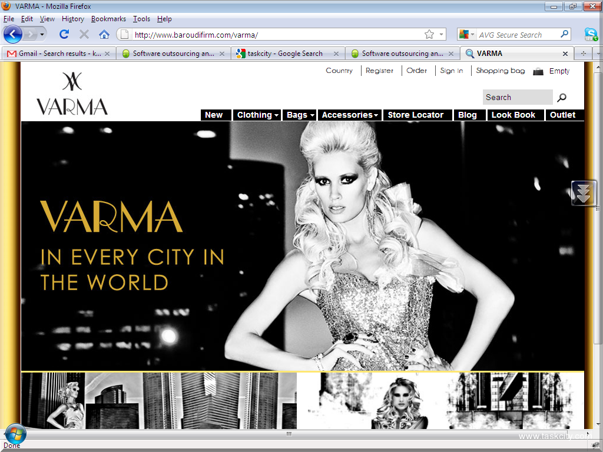Click the shopping bag icon
This screenshot has width=603, height=452.
point(538,71)
